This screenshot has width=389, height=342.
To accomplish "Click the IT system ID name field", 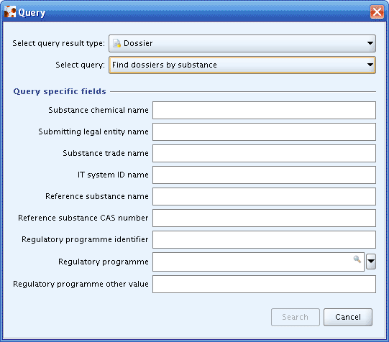I will (264, 175).
